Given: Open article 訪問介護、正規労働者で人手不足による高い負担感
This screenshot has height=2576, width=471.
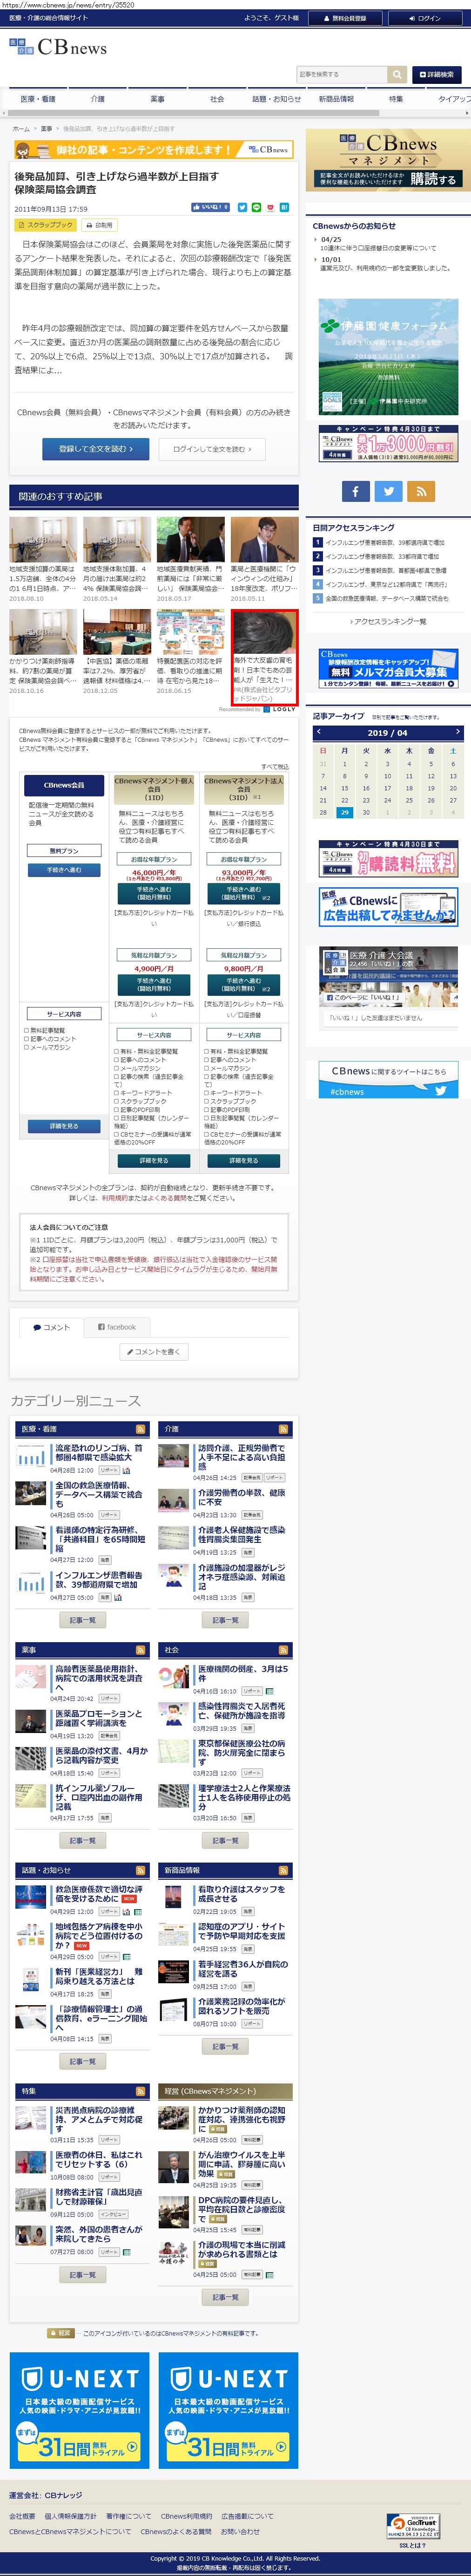Looking at the screenshot, I should click(242, 1457).
